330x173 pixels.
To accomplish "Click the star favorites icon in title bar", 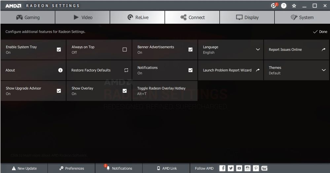I will [x=294, y=6].
